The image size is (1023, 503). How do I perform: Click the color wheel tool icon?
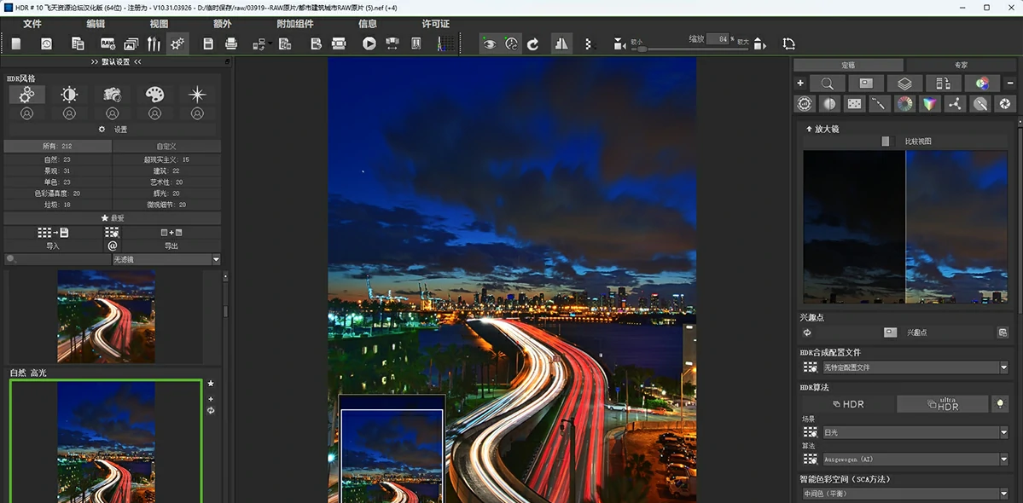(904, 104)
